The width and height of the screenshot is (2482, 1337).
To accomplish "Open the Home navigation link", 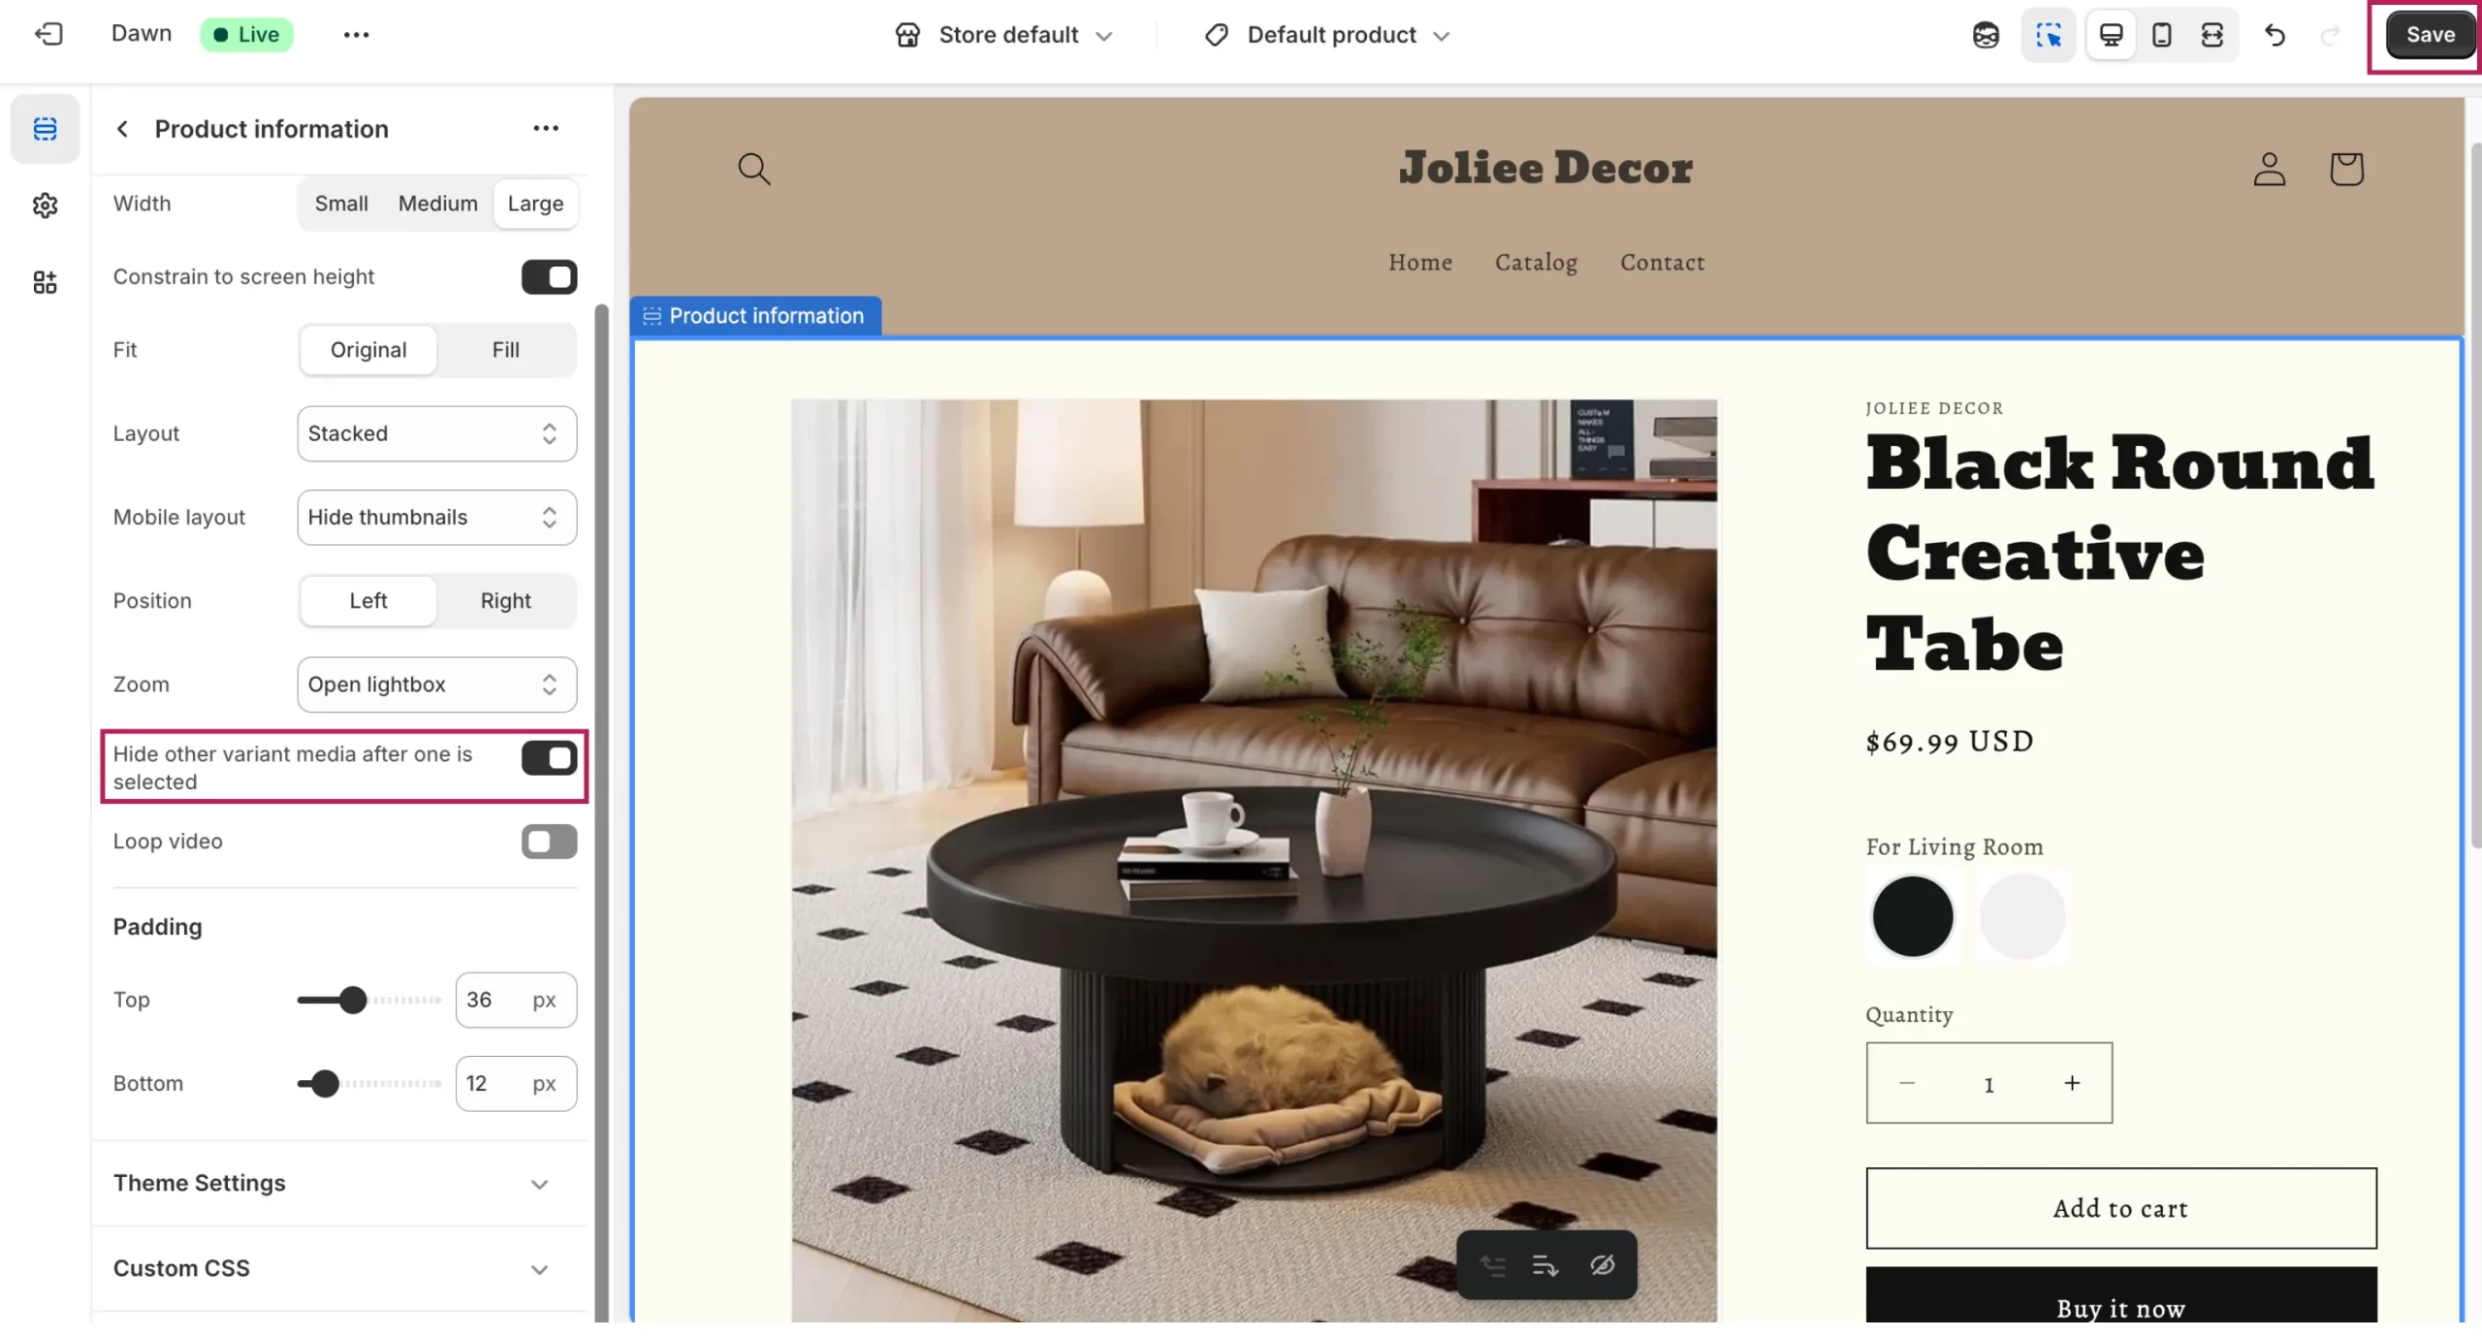I will click(x=1420, y=263).
